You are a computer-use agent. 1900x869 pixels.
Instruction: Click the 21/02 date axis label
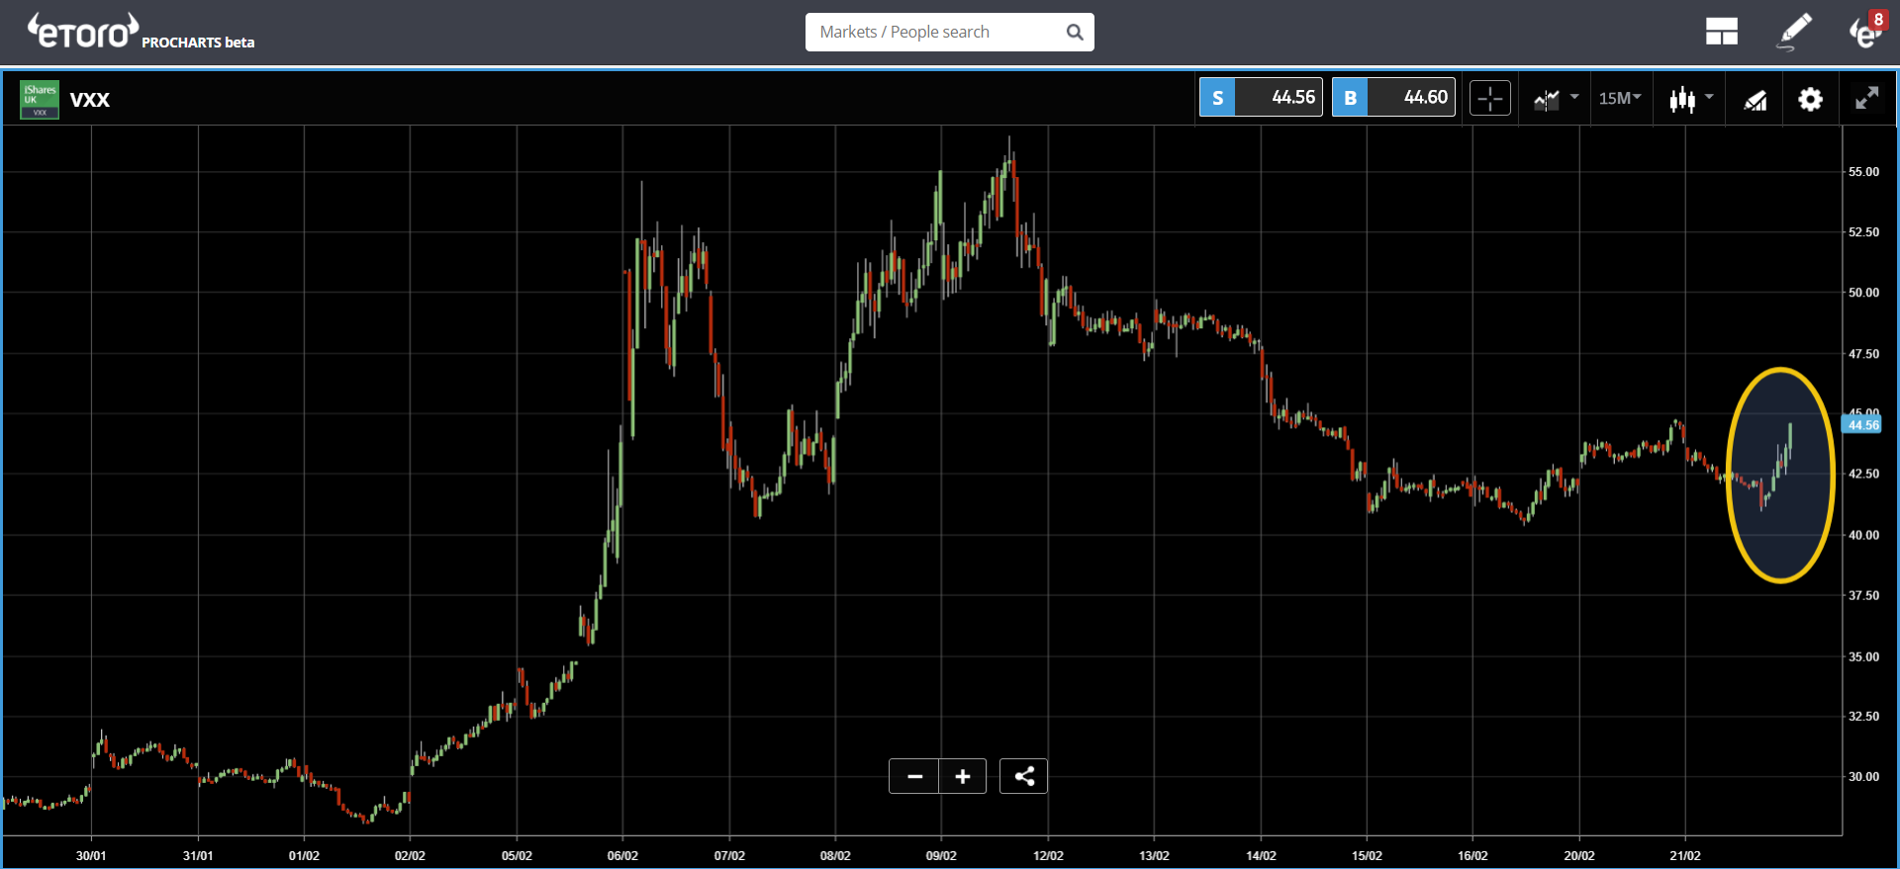(x=1685, y=855)
